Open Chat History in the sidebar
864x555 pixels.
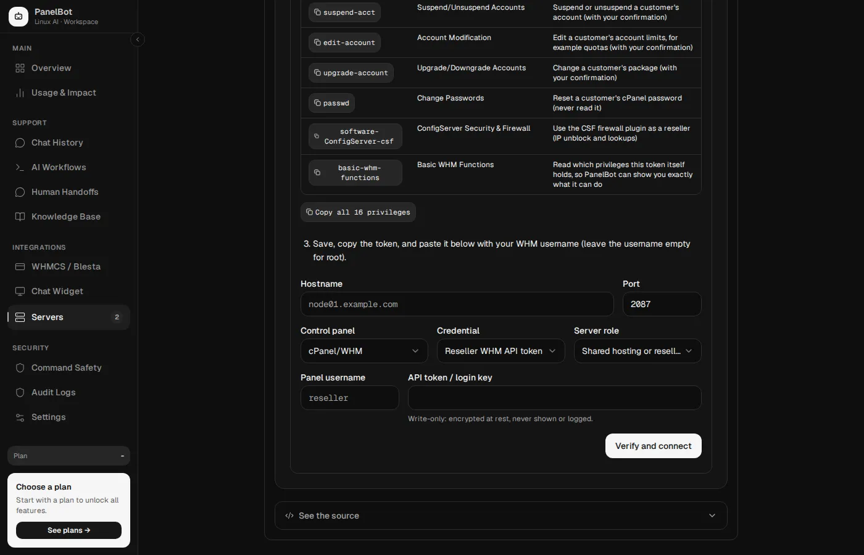click(x=69, y=142)
